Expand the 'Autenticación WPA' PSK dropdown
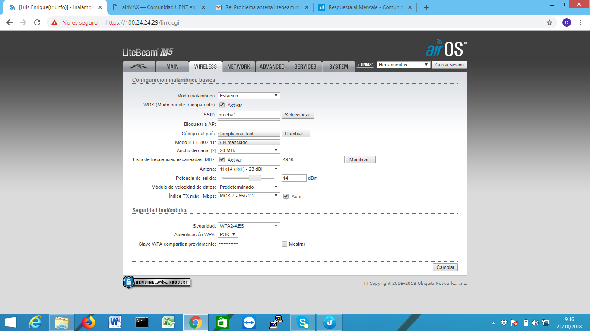Image resolution: width=590 pixels, height=331 pixels. pos(228,234)
